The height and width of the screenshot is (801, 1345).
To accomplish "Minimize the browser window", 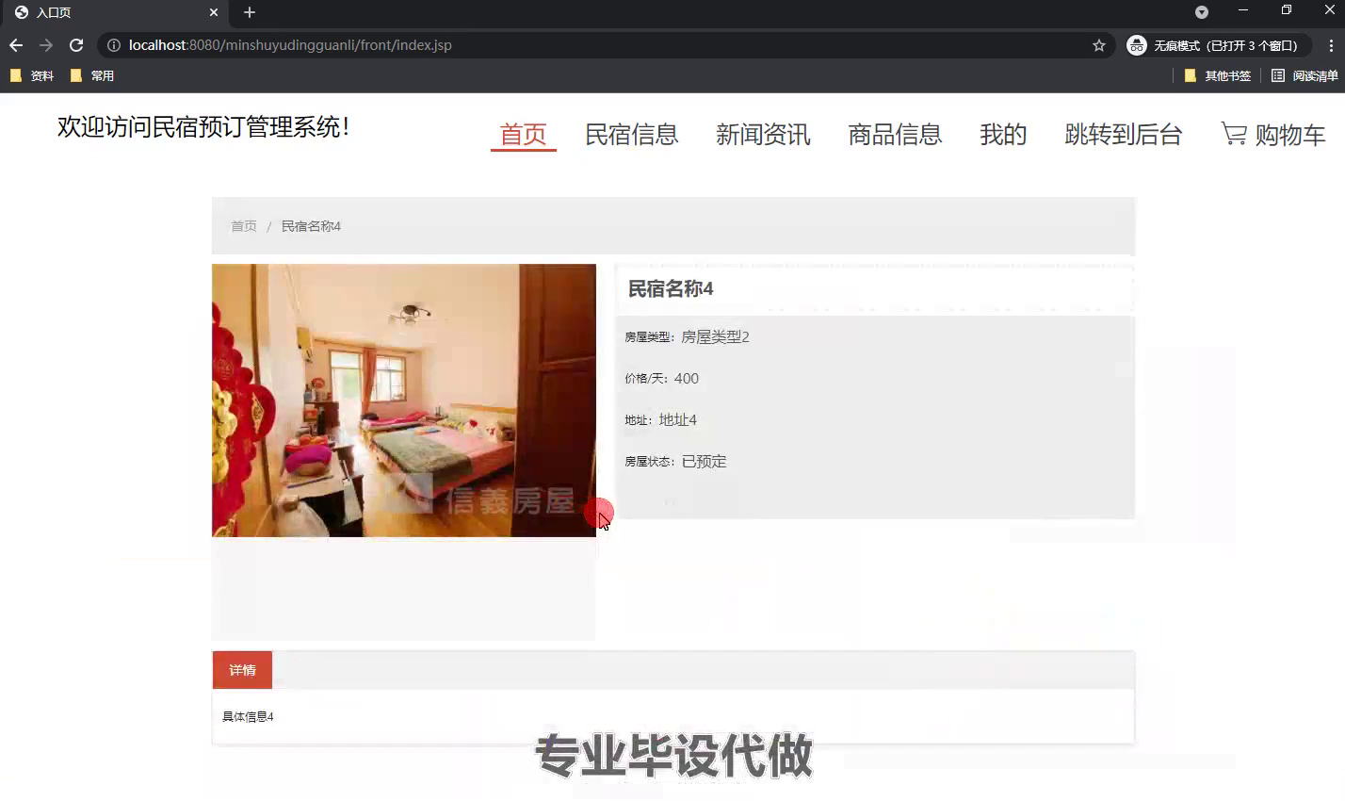I will (1243, 10).
